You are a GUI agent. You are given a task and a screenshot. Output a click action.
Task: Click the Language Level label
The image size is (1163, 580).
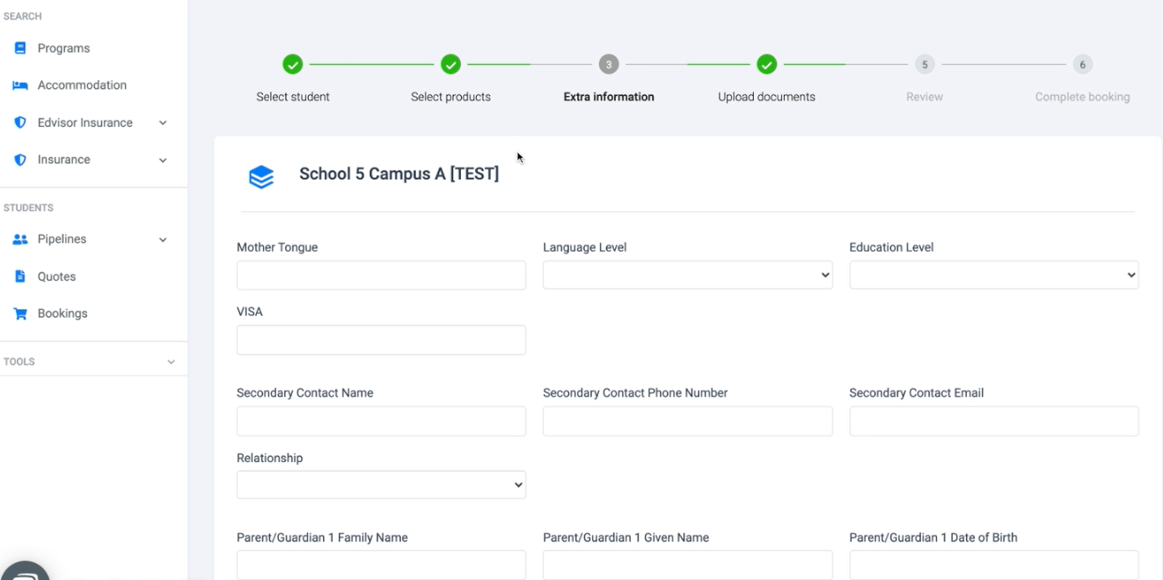coord(584,247)
